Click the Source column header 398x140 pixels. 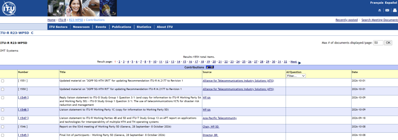(x=207, y=72)
